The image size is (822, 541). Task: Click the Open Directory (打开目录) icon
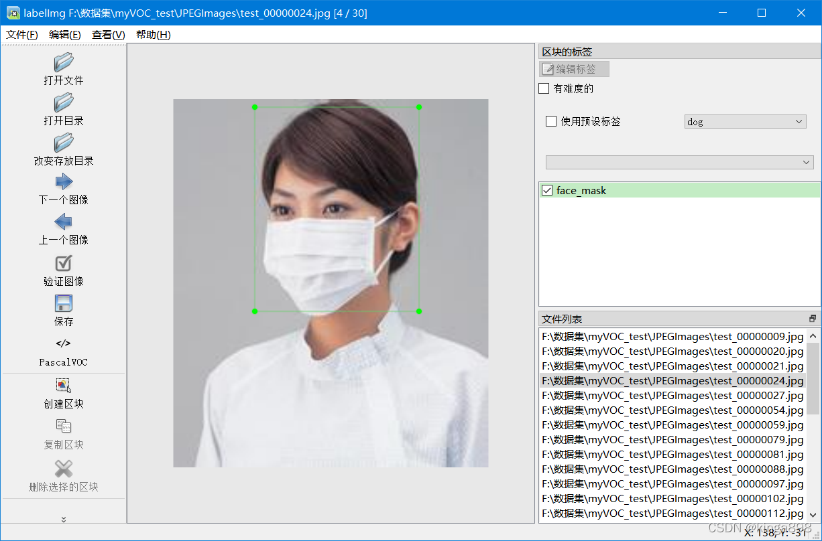click(x=64, y=102)
